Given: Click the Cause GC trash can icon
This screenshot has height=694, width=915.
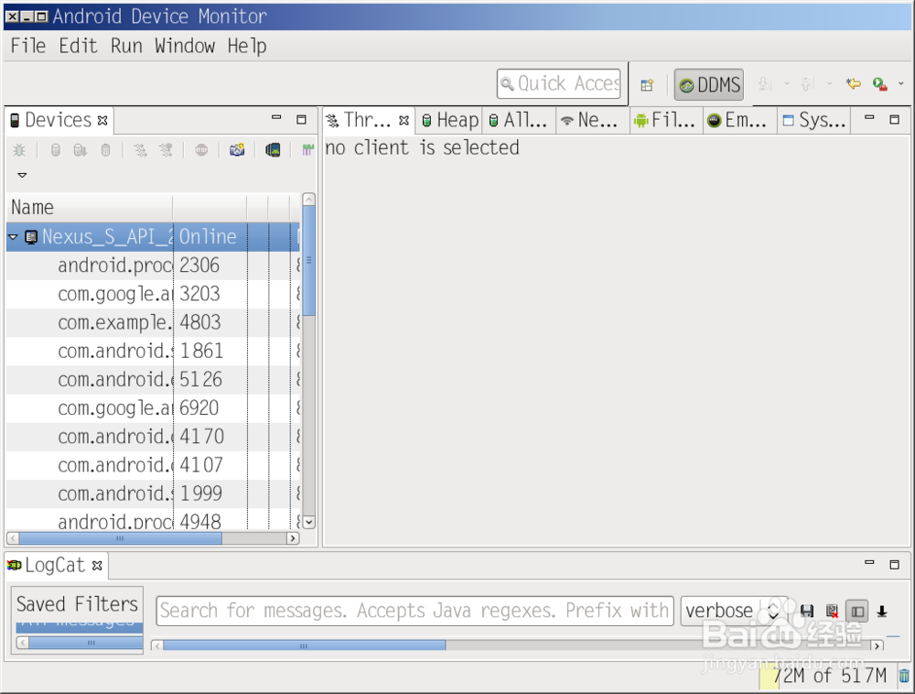Looking at the screenshot, I should (x=105, y=150).
